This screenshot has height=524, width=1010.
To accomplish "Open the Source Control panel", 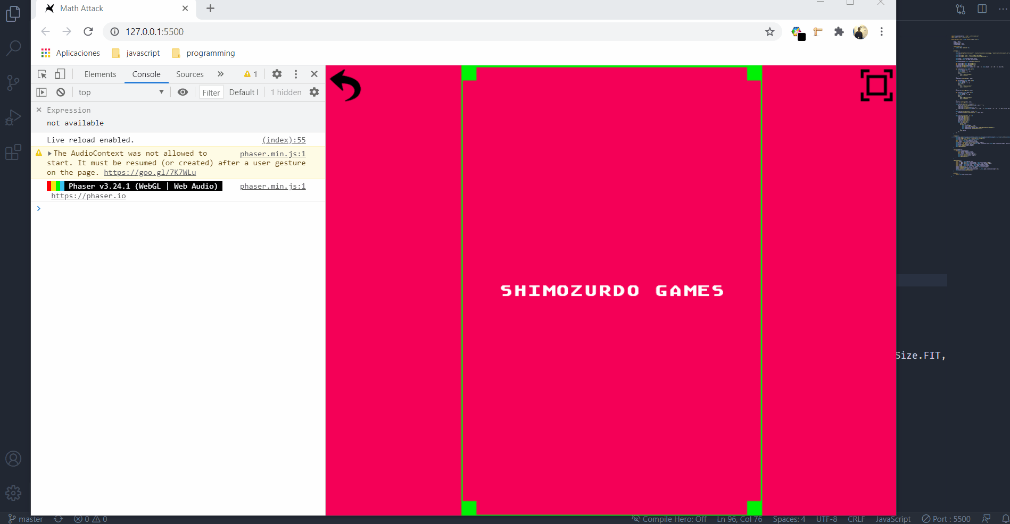I will 13,82.
